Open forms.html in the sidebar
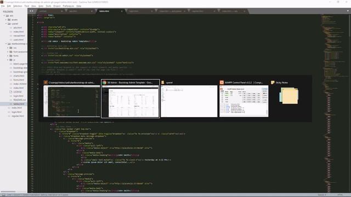Viewport: 351px width, 197px height. coord(19,80)
